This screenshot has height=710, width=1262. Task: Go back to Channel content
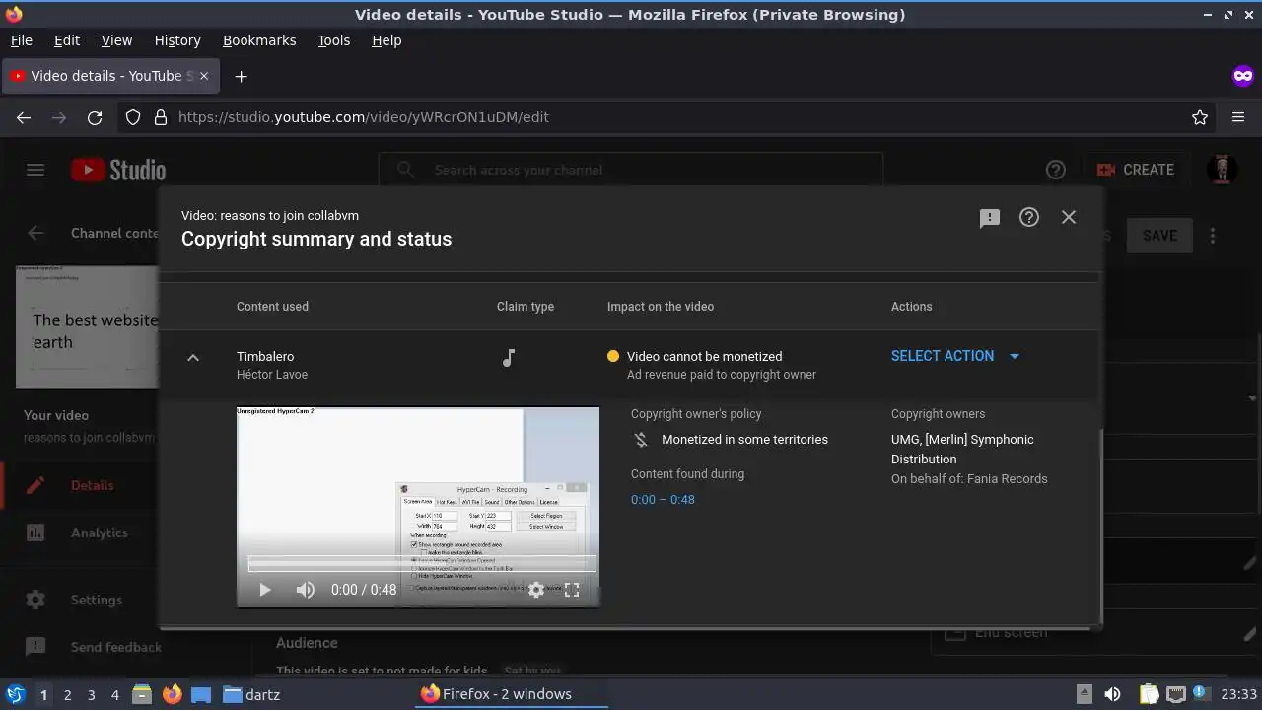pyautogui.click(x=36, y=234)
